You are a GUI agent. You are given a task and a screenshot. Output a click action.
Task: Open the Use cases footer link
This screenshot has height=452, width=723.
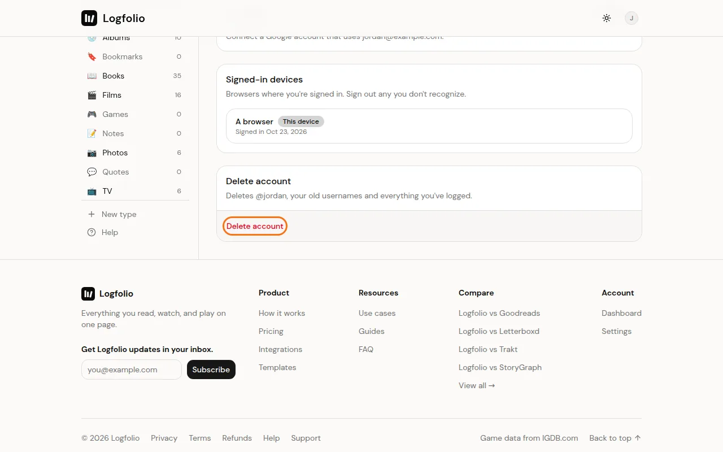pos(377,313)
